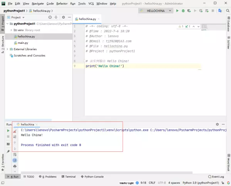This screenshot has height=186, width=231.
Task: Open the Refactor menu
Action: click(x=62, y=3)
